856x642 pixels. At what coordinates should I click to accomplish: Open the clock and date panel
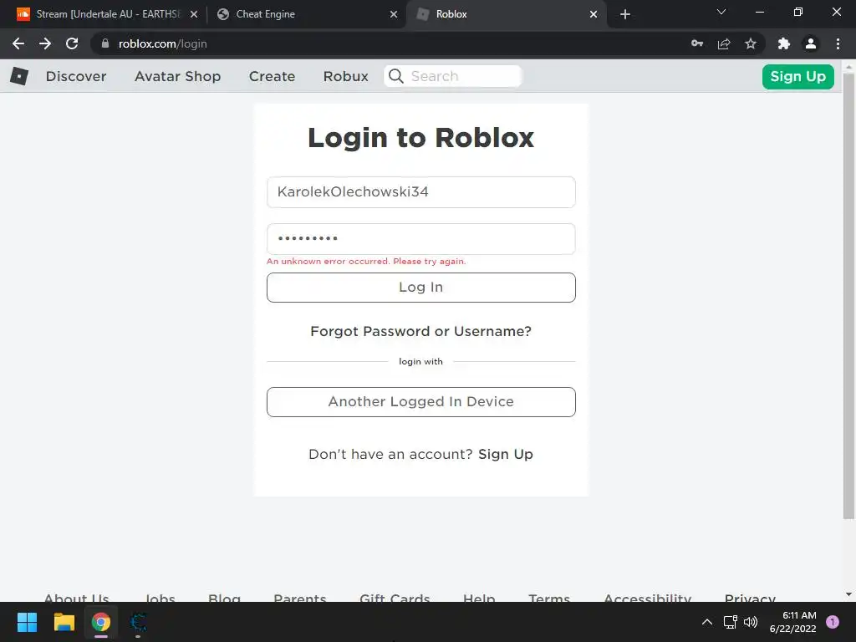pos(792,622)
